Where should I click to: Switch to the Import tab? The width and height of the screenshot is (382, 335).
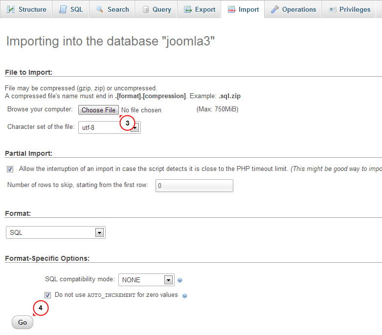(x=243, y=9)
